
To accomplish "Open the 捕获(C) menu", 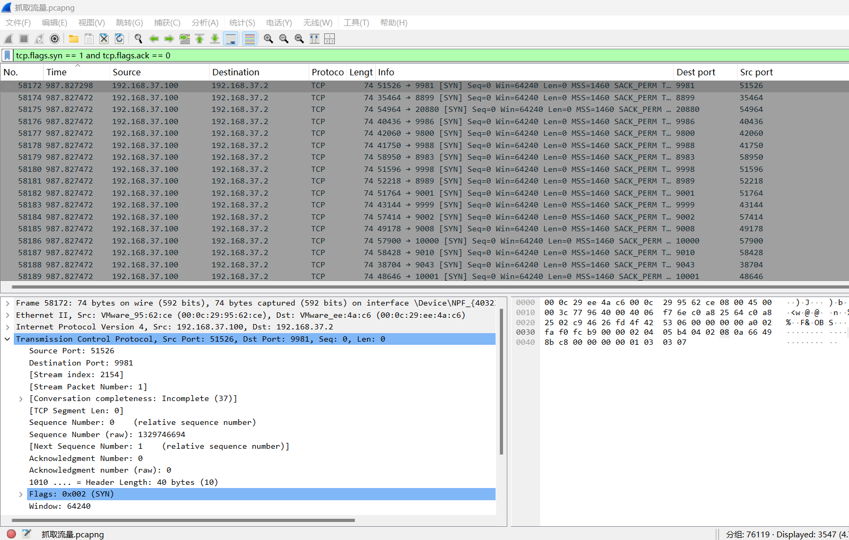I will pos(167,23).
